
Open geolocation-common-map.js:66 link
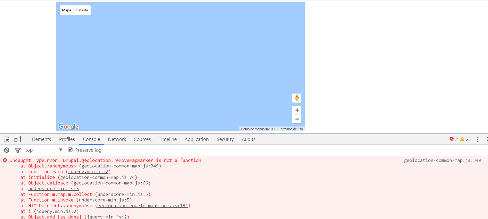pos(111,183)
